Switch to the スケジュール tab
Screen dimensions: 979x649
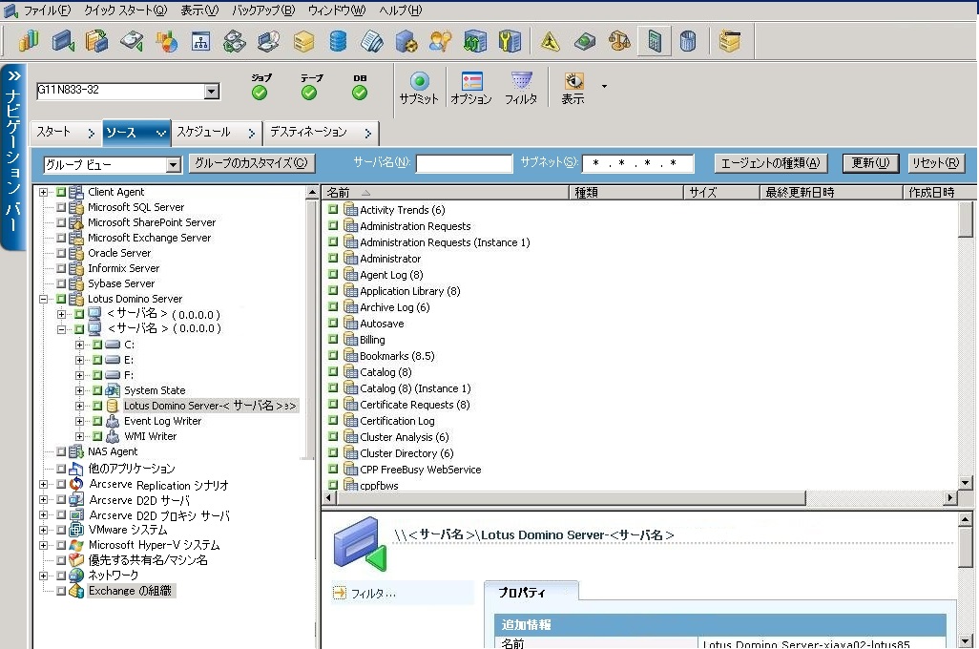point(203,132)
